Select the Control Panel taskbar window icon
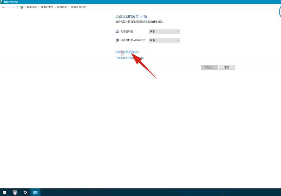Image resolution: width=281 pixels, height=196 pixels. click(x=35, y=192)
